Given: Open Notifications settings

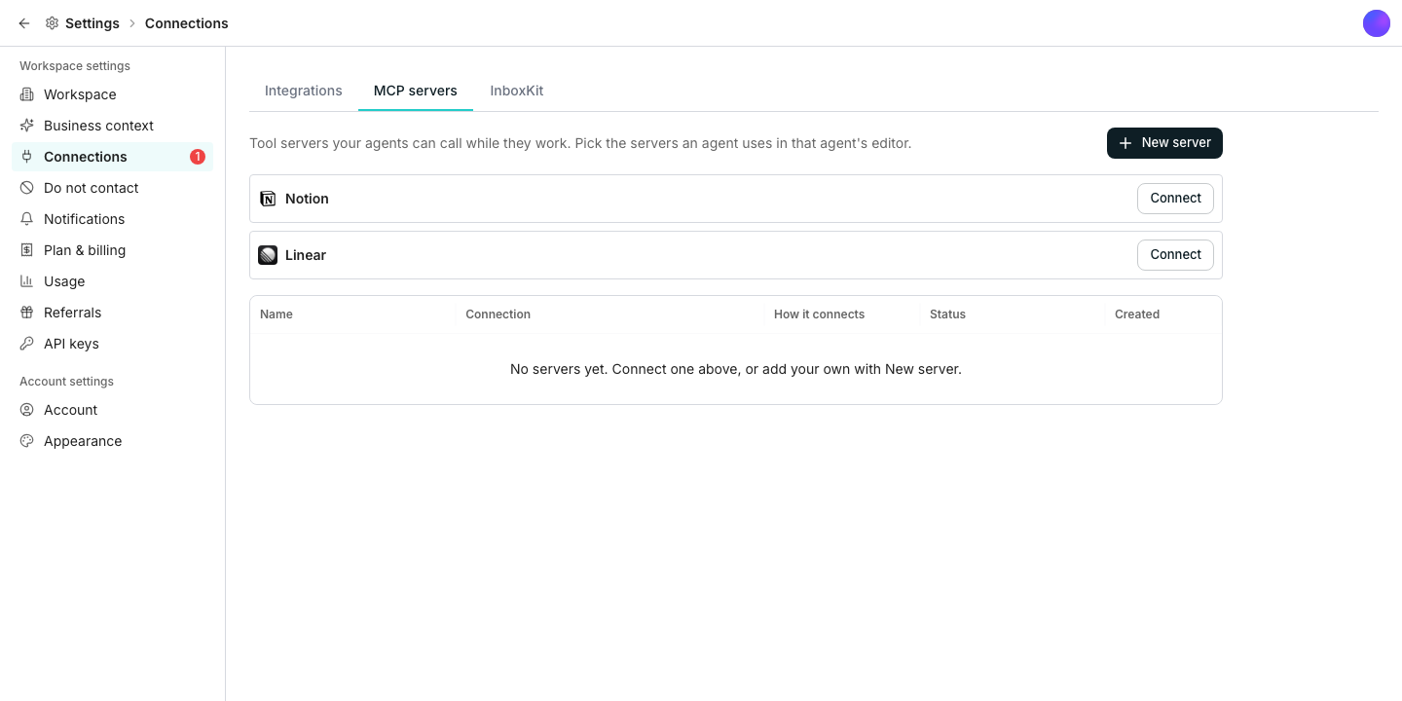Looking at the screenshot, I should click(x=112, y=219).
